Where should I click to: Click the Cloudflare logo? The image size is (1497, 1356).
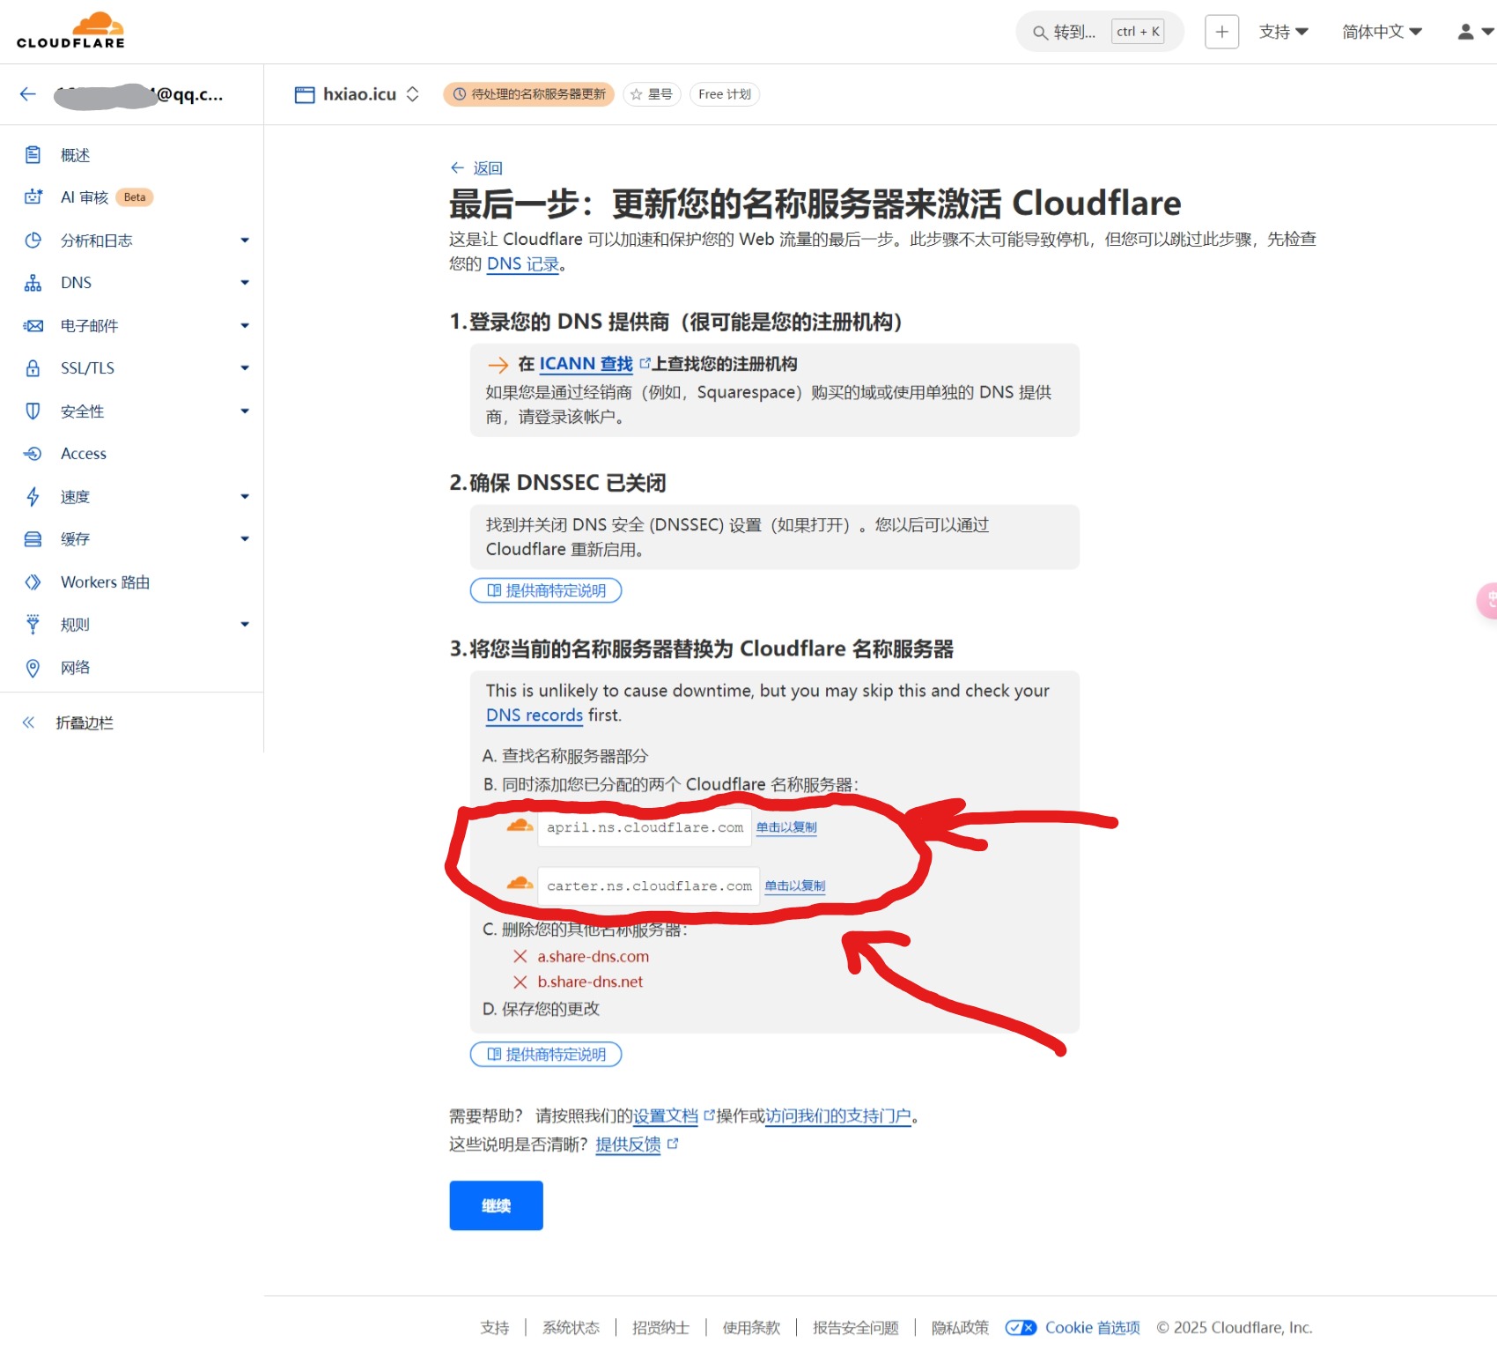[x=70, y=31]
